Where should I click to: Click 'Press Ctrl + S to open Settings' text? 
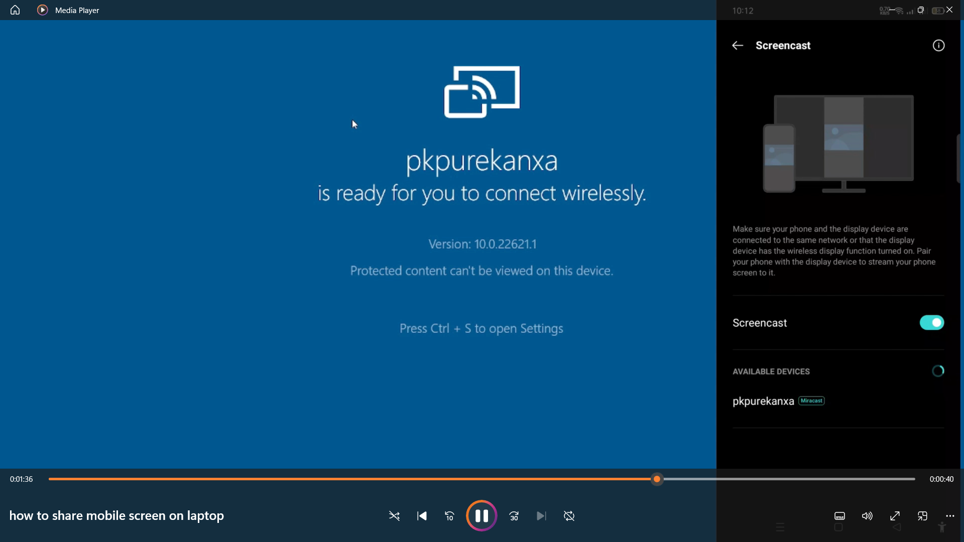pos(481,328)
